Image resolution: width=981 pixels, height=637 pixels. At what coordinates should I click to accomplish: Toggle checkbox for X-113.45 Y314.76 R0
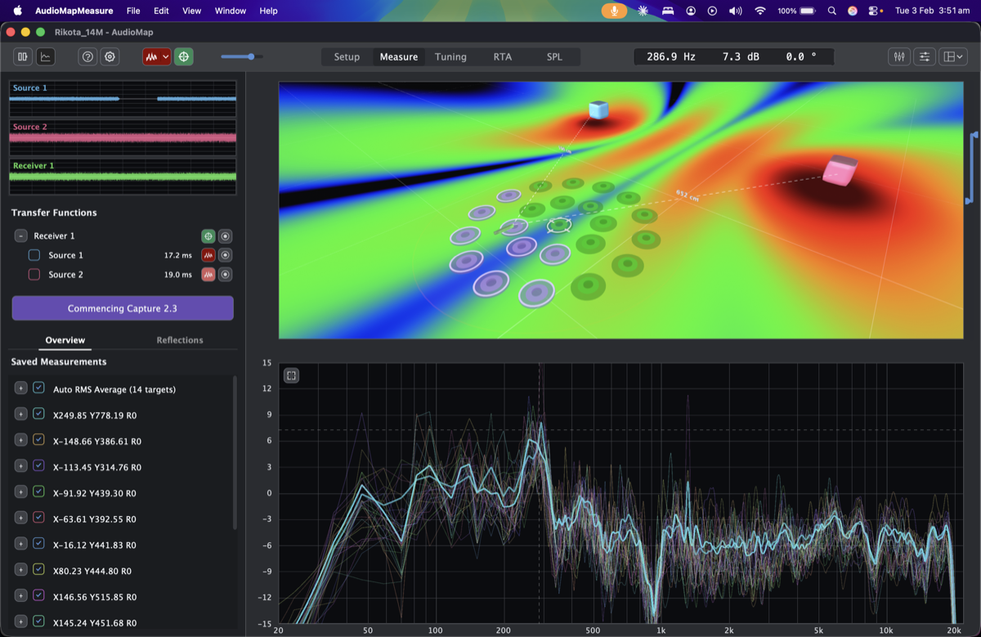pyautogui.click(x=38, y=466)
